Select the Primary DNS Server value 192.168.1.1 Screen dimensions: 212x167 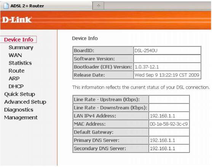pyautogui.click(x=163, y=140)
